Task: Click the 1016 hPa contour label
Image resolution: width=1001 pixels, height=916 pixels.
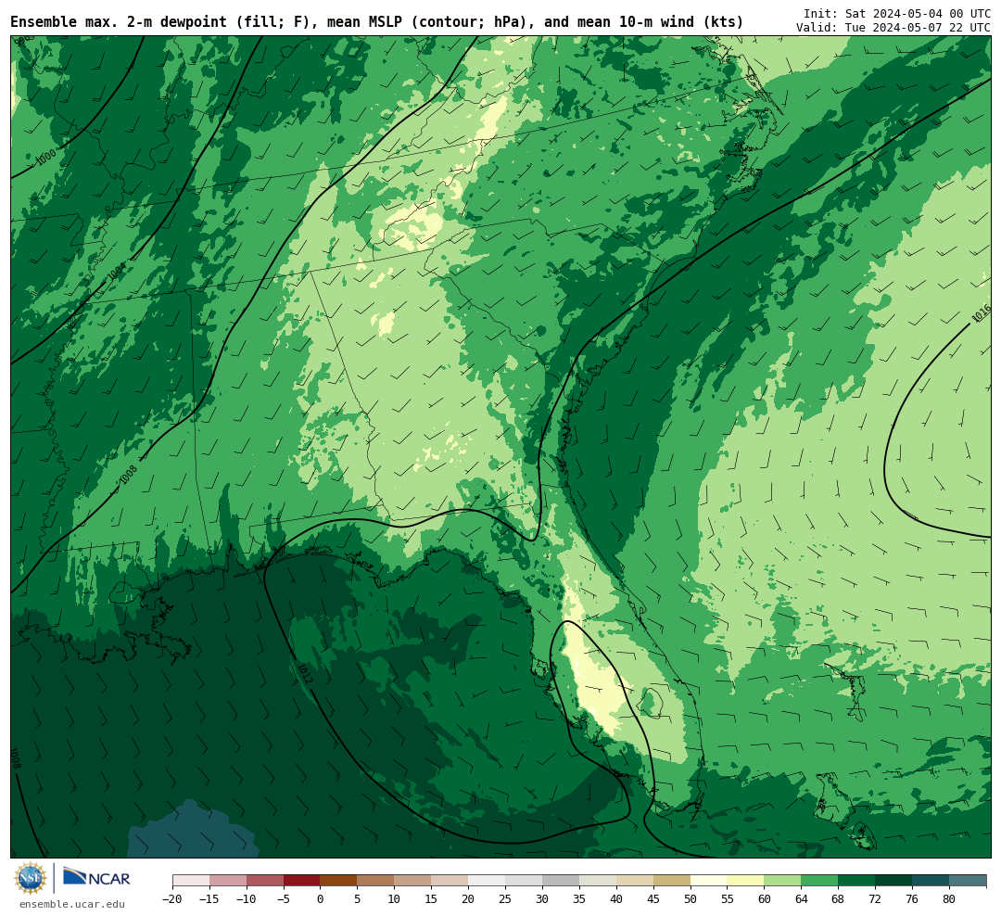Action: click(x=982, y=313)
